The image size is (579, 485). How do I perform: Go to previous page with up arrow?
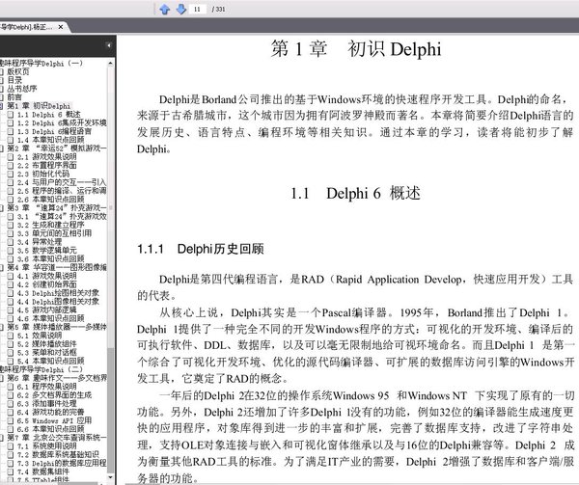click(164, 9)
